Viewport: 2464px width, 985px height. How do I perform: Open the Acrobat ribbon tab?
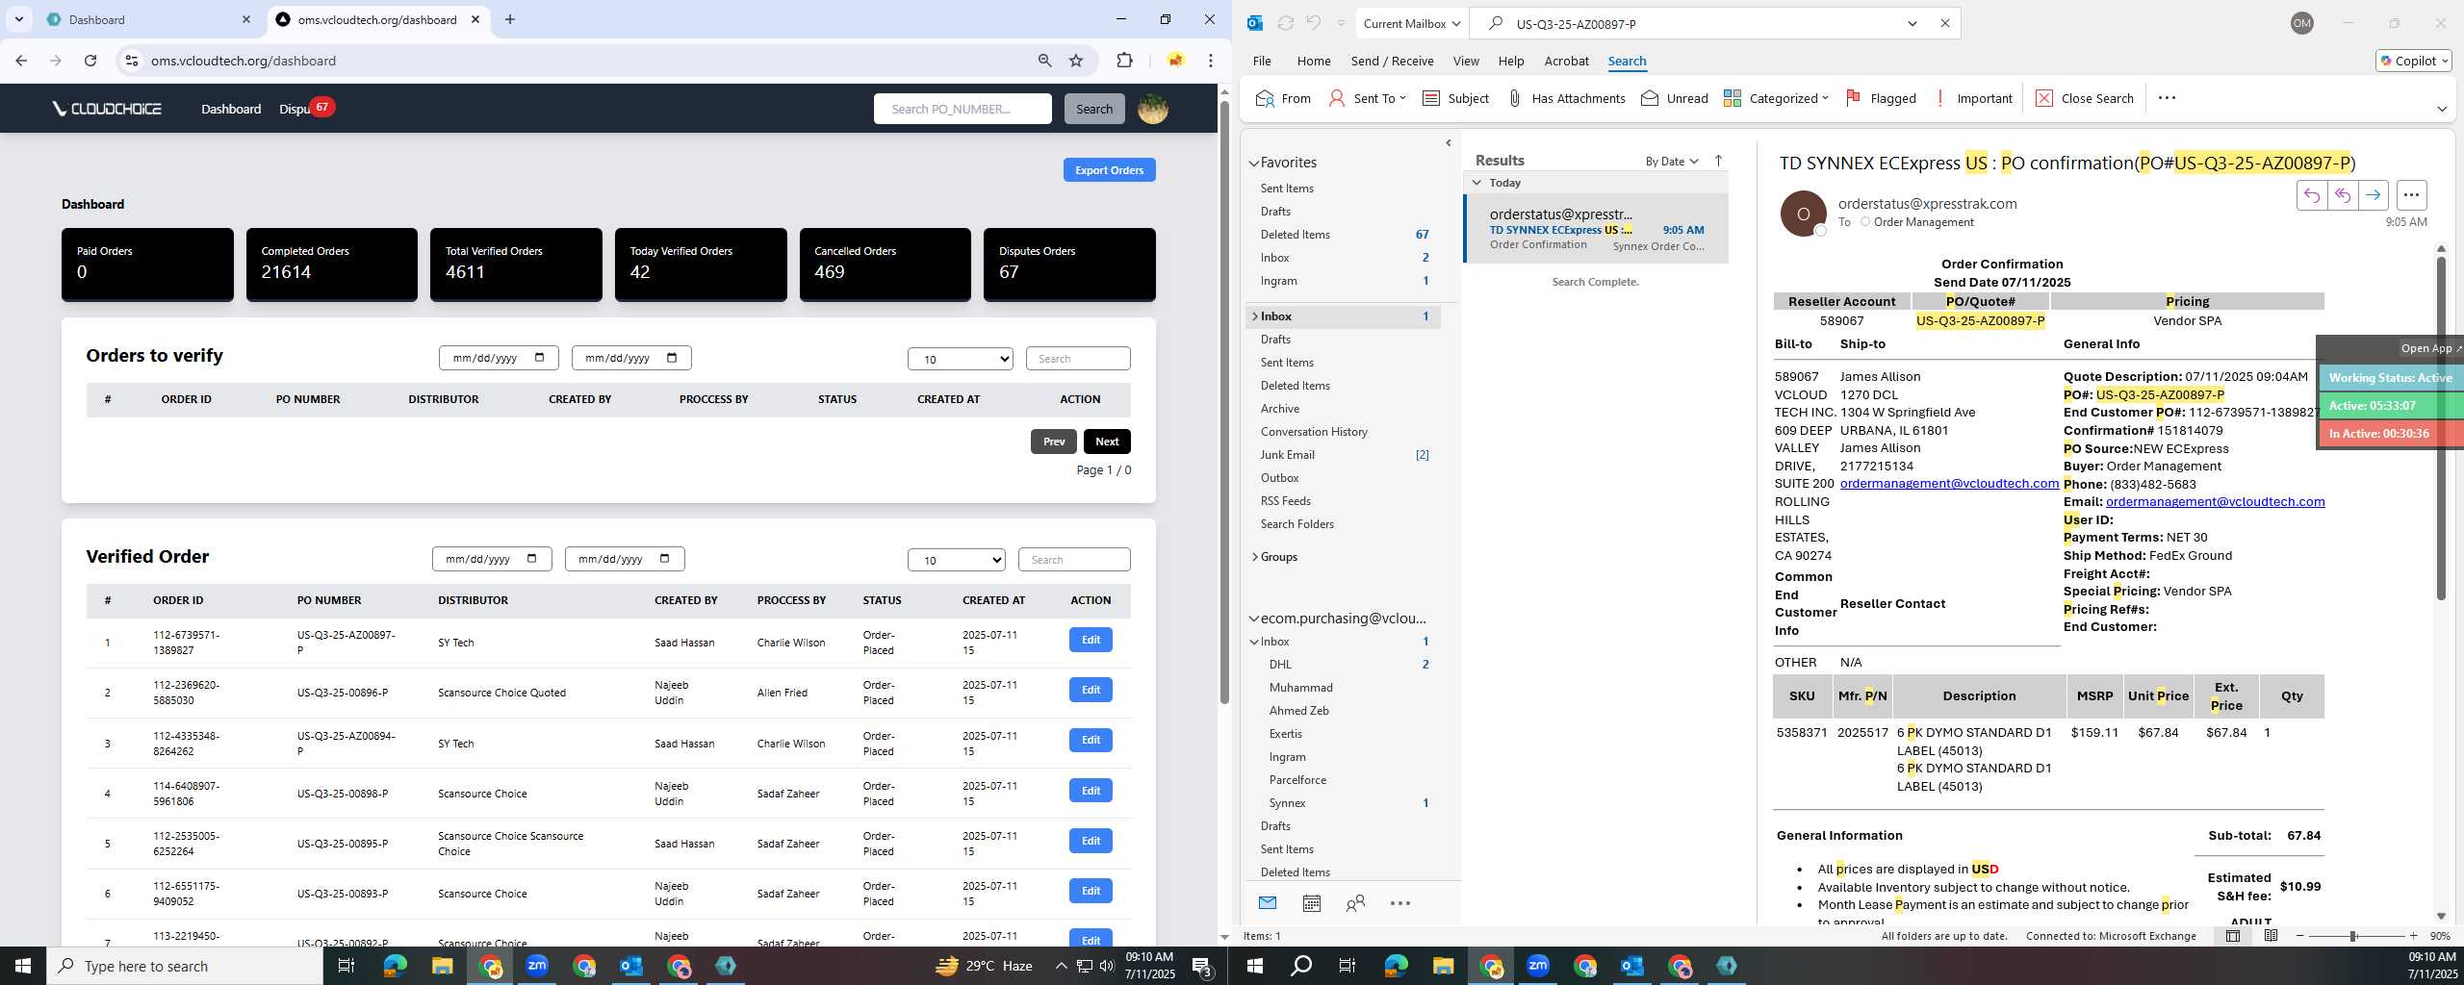click(x=1566, y=61)
